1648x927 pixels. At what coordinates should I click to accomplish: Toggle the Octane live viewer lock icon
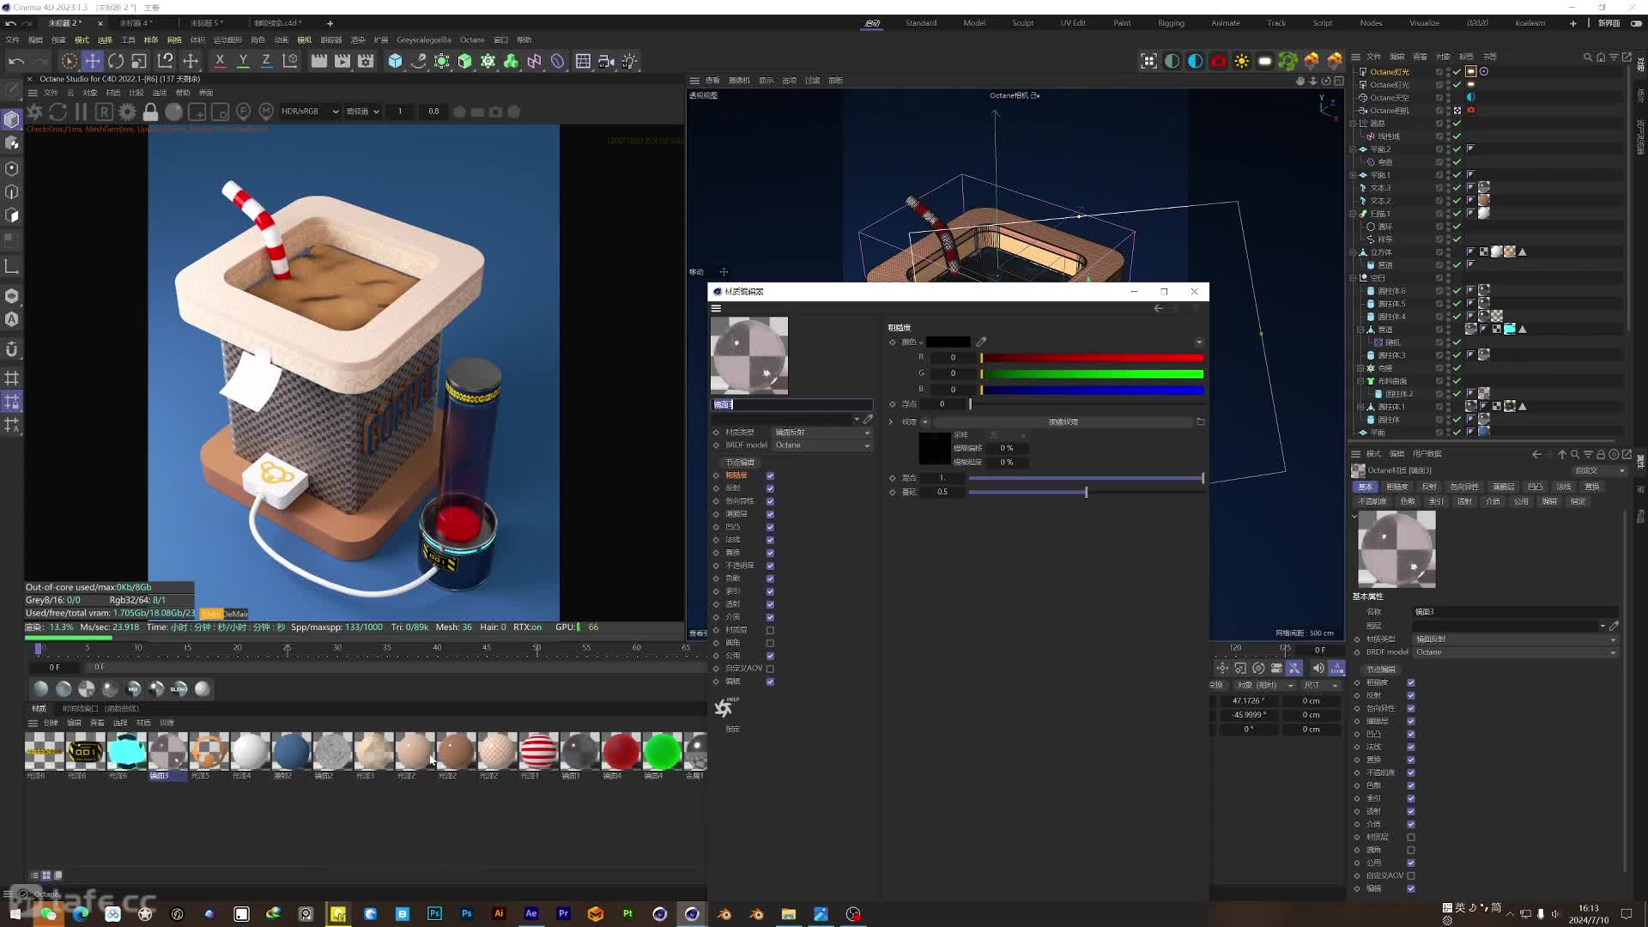[150, 112]
